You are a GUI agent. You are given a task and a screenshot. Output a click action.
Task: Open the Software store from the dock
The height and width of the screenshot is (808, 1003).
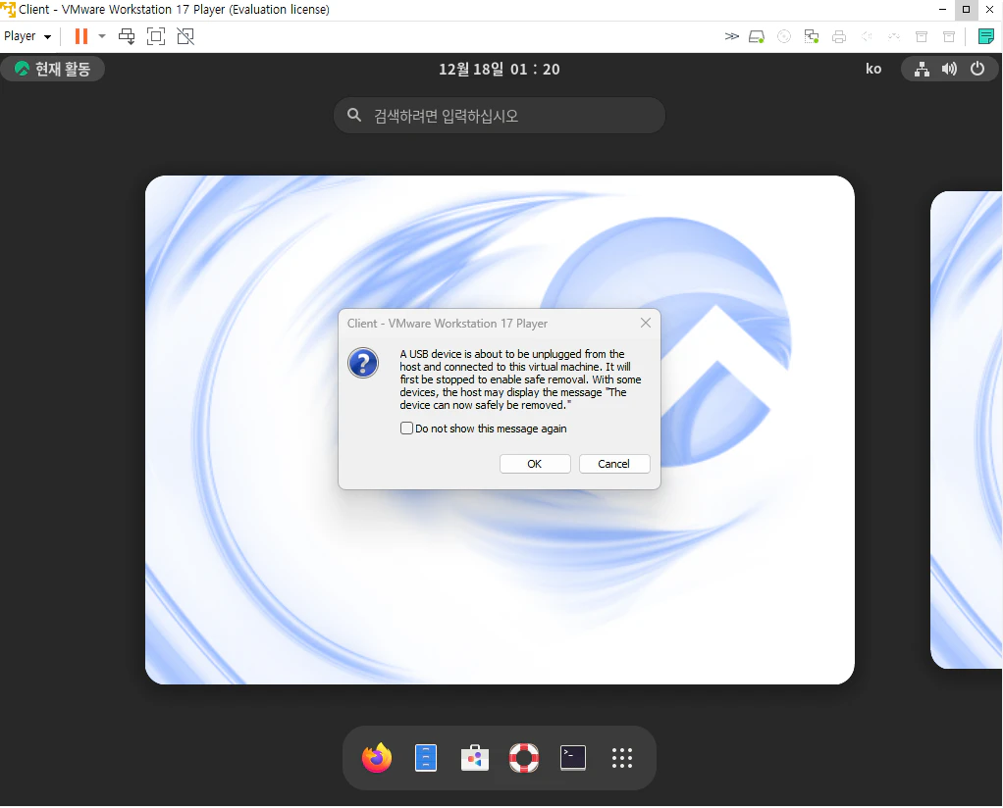(x=475, y=758)
